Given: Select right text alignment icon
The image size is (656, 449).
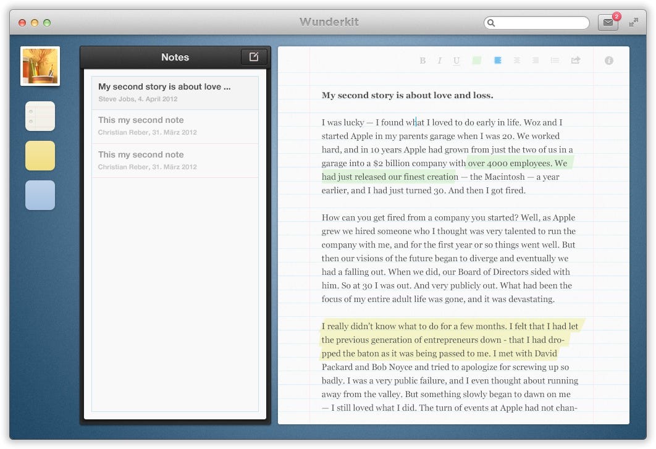Looking at the screenshot, I should 536,61.
